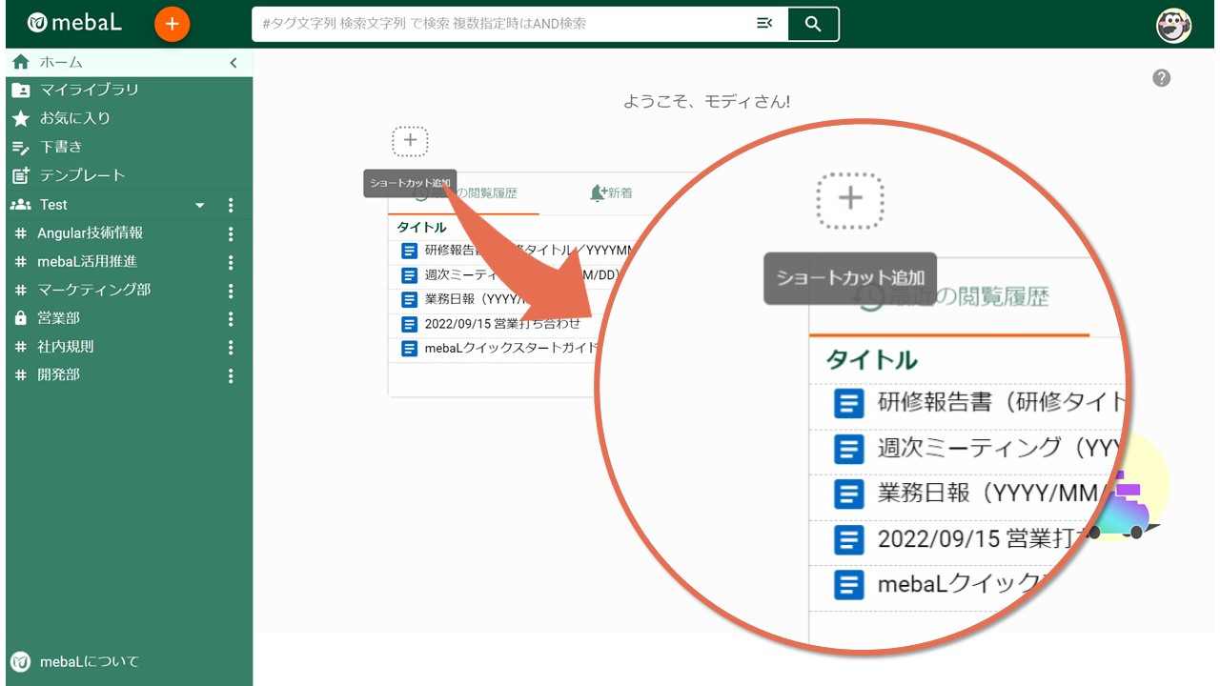Viewport: 1220px width, 686px height.
Task: Open the kebab menu for 営業部
Action: point(230,317)
